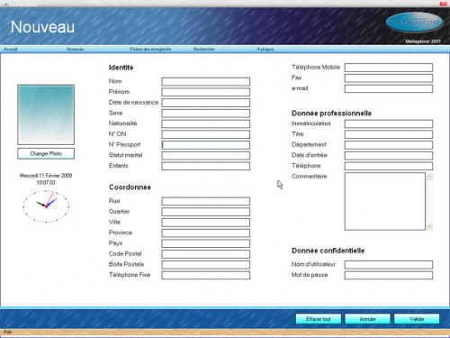Viewport: 450px width, 338px height.
Task: Open the A propos menu
Action: [x=265, y=49]
